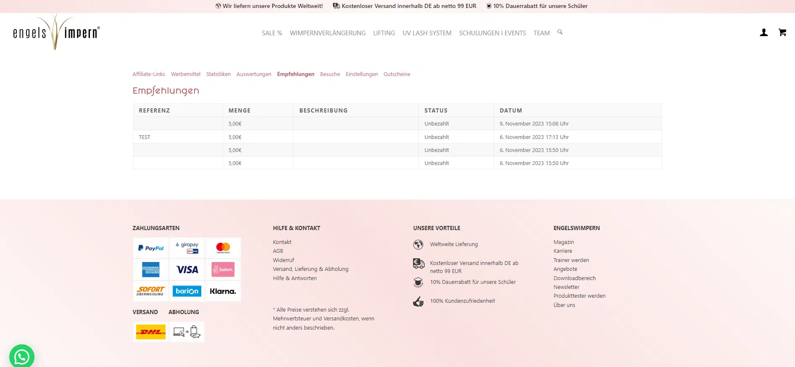Image resolution: width=795 pixels, height=367 pixels.
Task: Click the DHL shipping logo
Action: coord(151,332)
